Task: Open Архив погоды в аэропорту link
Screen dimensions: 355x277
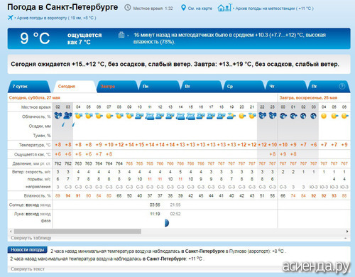Action: [x=56, y=18]
